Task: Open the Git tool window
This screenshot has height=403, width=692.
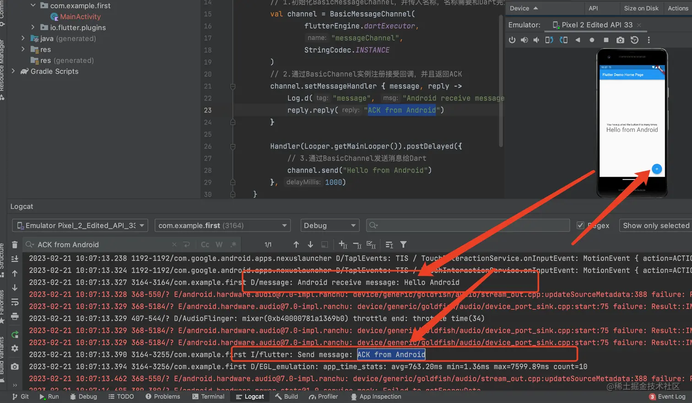Action: point(21,397)
